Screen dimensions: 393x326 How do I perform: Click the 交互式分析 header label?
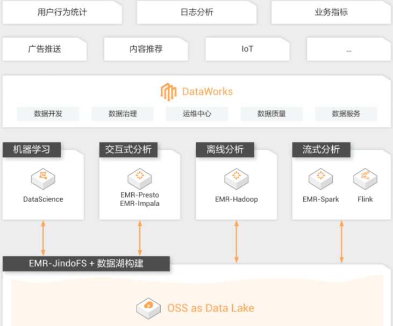pos(128,150)
